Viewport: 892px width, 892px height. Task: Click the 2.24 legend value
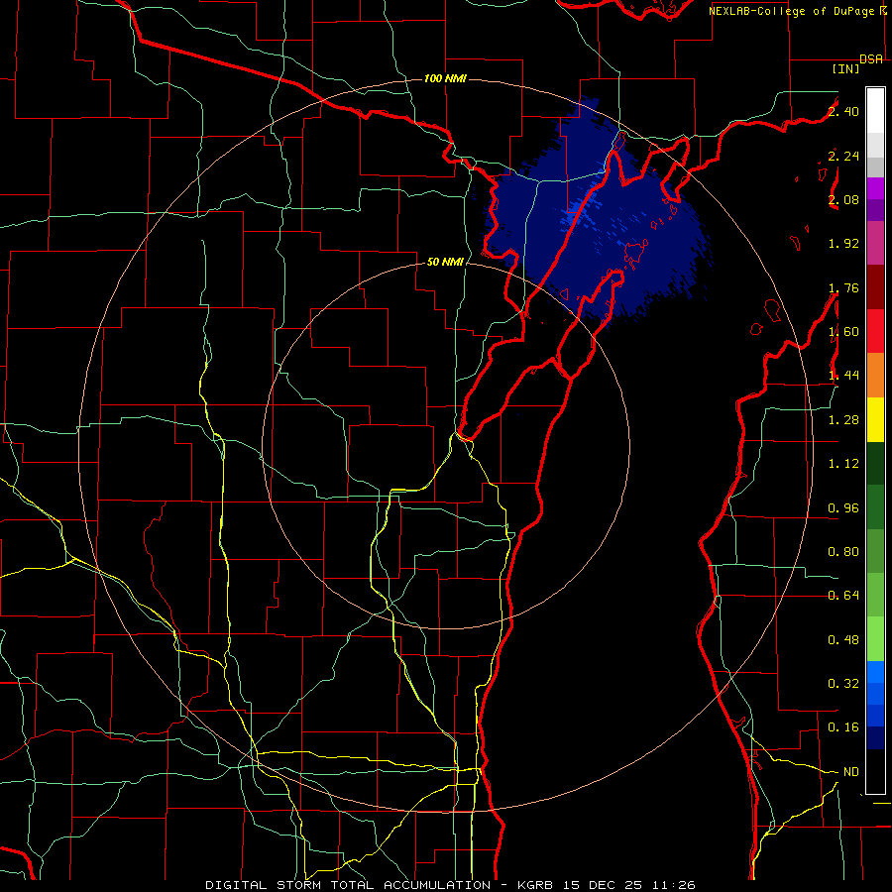tap(843, 156)
